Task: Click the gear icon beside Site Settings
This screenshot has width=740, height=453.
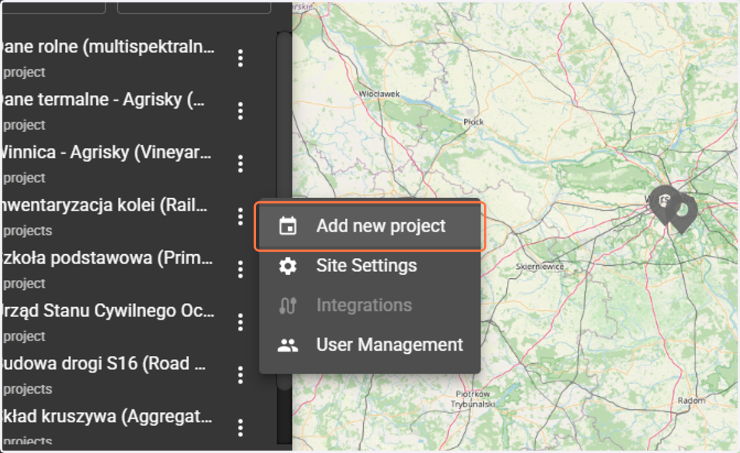Action: 287,266
